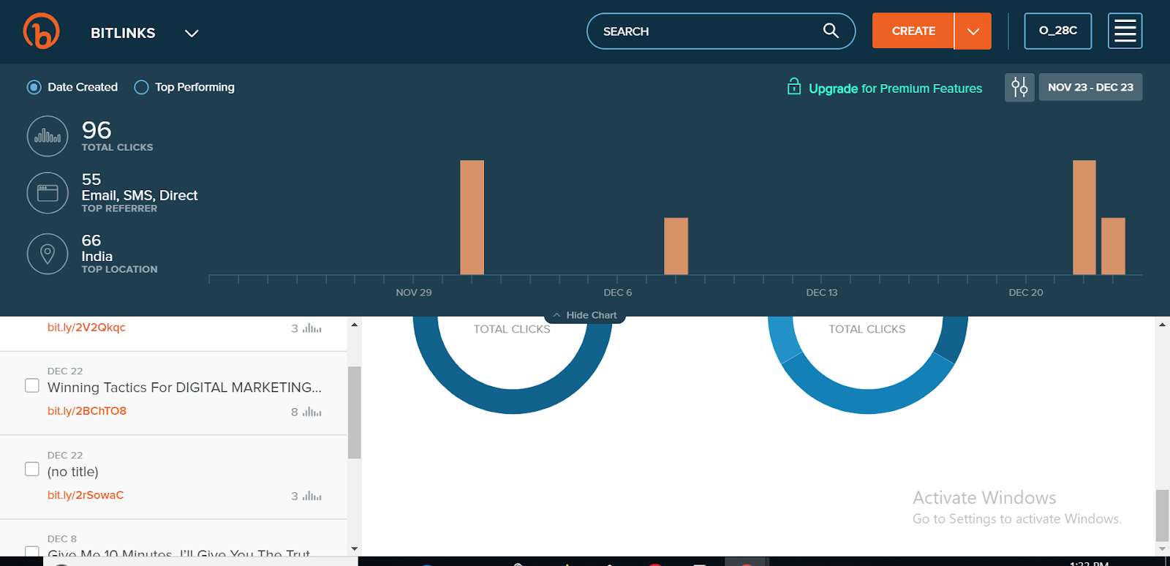Viewport: 1170px width, 566px height.
Task: Open Winning Tactics For DIGITAL MARKETING title
Action: tap(184, 388)
